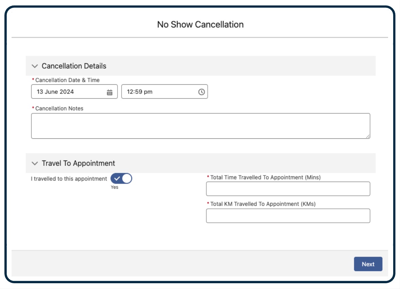Click inside the Cancellation Notes text area

(201, 126)
